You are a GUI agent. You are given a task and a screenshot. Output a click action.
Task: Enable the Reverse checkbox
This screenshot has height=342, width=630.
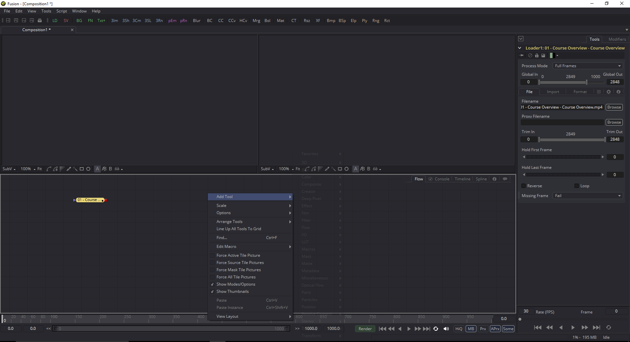524,186
